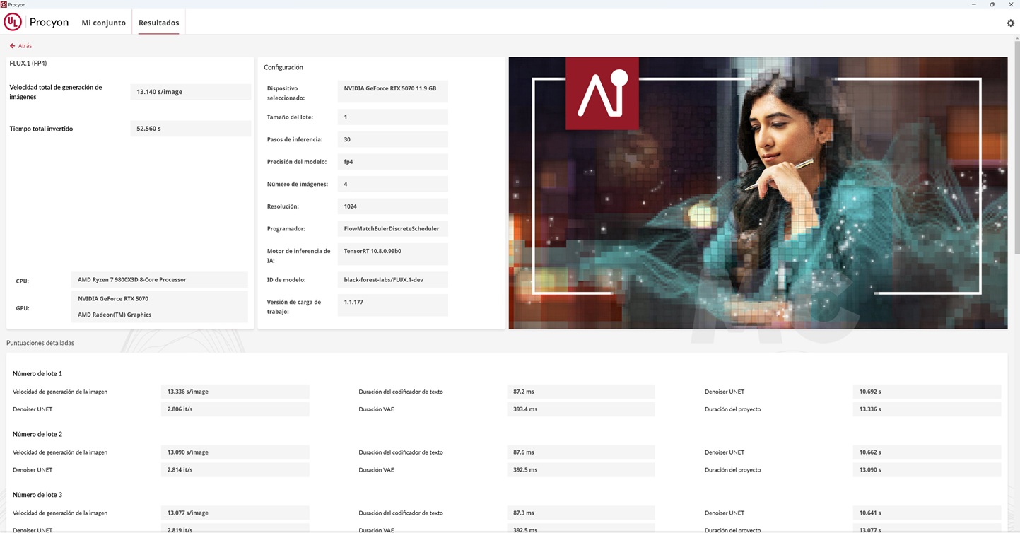
Task: Click the Procyon title bar app icon
Action: [4, 4]
